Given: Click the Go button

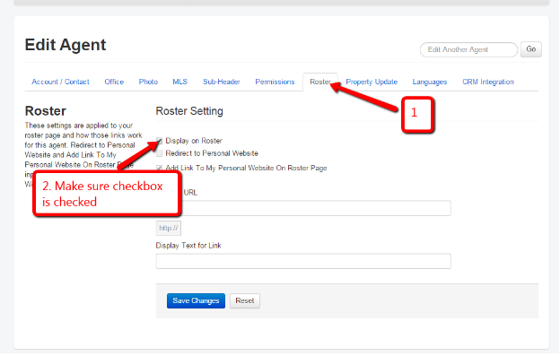Looking at the screenshot, I should 530,49.
